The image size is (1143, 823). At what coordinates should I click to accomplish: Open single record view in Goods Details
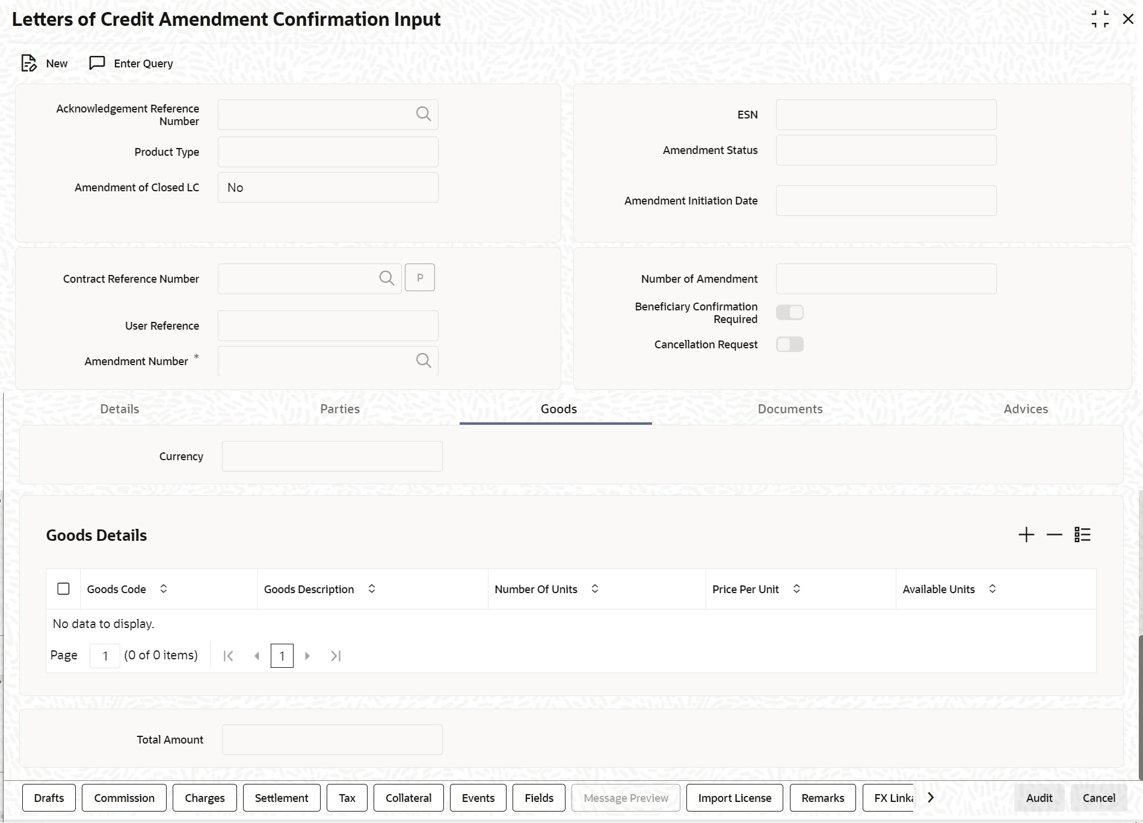click(1082, 535)
